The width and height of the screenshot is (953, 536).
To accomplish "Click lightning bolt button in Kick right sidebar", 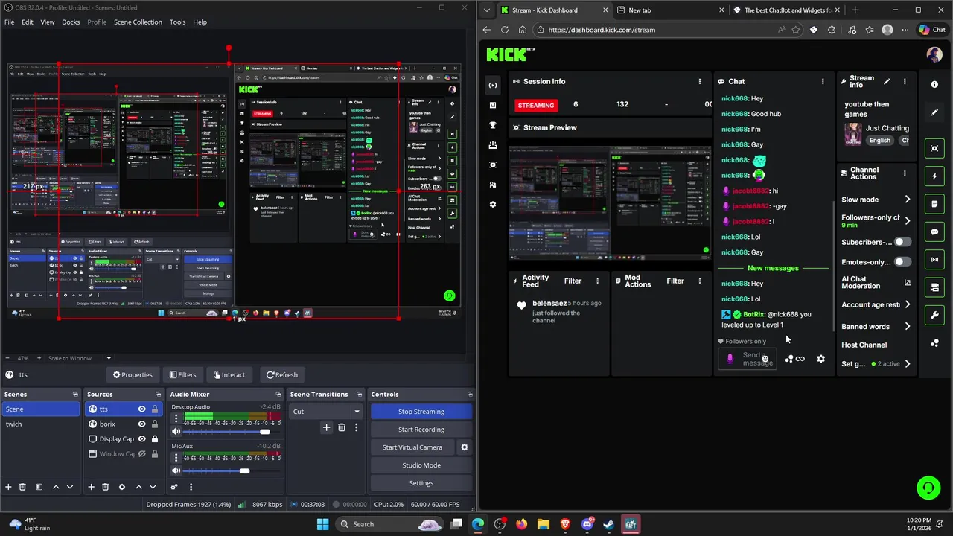I will click(x=934, y=176).
